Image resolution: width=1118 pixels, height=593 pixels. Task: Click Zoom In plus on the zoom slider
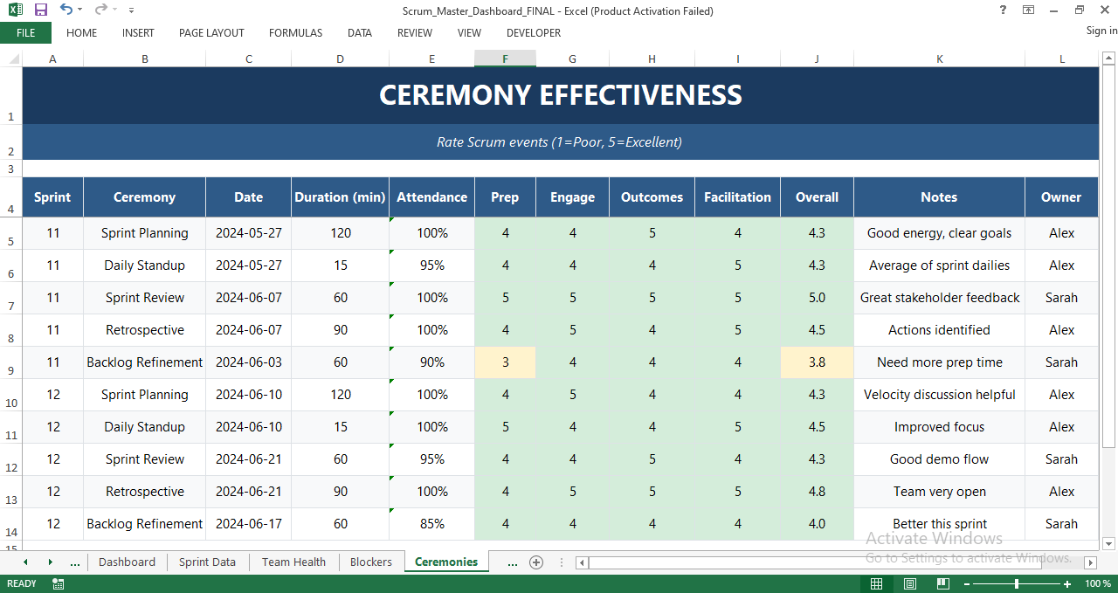[x=1066, y=583]
